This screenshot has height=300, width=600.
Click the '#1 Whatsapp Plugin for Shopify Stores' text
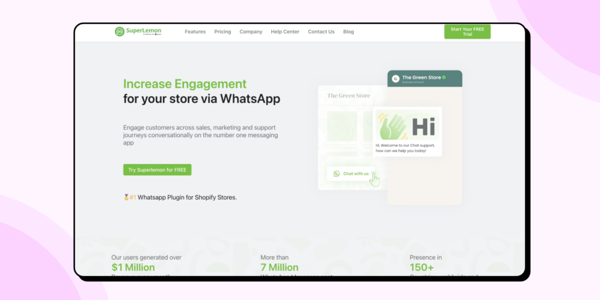pos(183,197)
